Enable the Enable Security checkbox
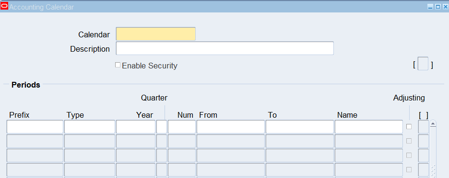Viewport: 449px width, 178px height. [118, 65]
